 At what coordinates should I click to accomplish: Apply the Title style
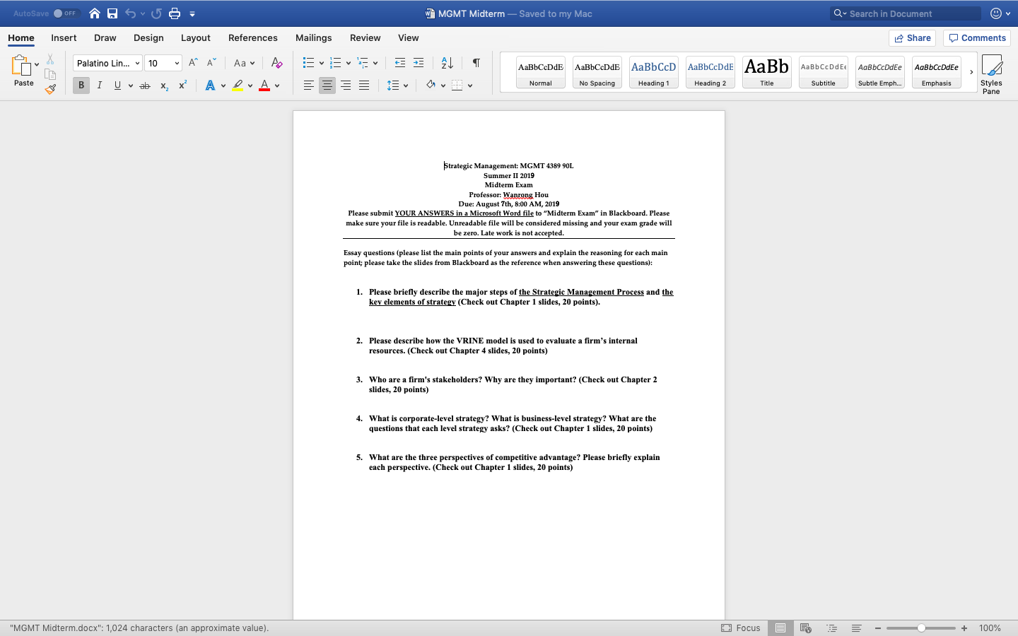767,72
